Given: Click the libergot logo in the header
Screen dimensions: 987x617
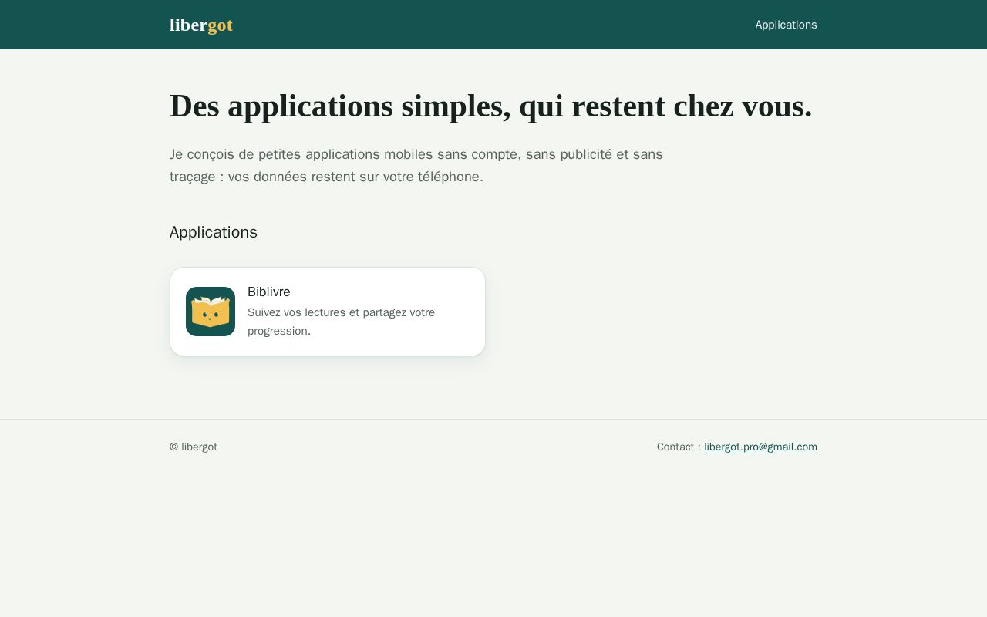Looking at the screenshot, I should (x=200, y=25).
